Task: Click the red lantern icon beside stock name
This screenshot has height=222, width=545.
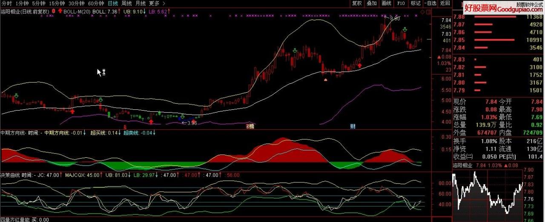Action: pyautogui.click(x=54, y=11)
